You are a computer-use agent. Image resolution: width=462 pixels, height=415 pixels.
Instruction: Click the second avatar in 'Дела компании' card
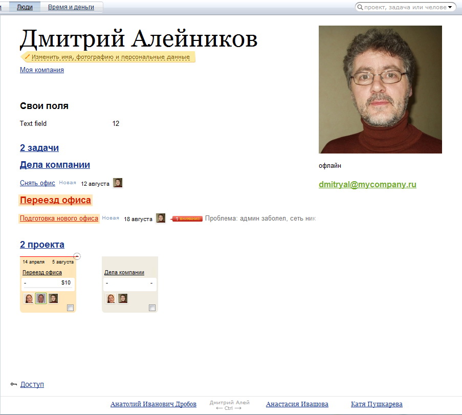(123, 298)
